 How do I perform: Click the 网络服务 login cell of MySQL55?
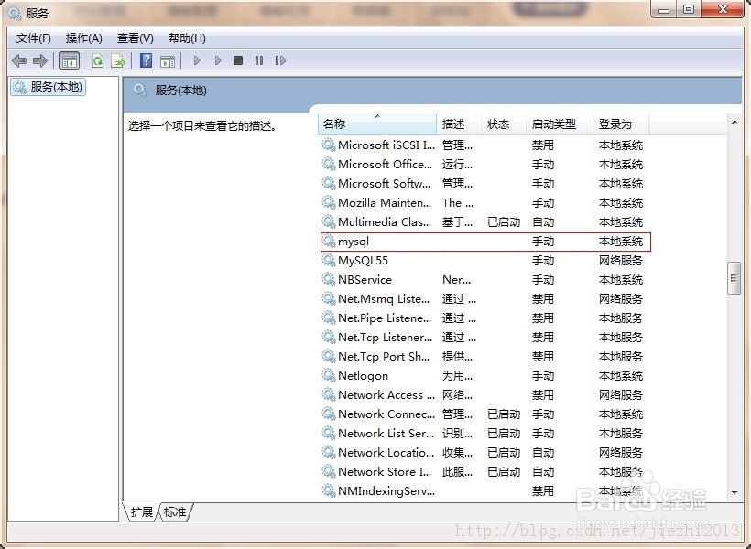coord(621,261)
